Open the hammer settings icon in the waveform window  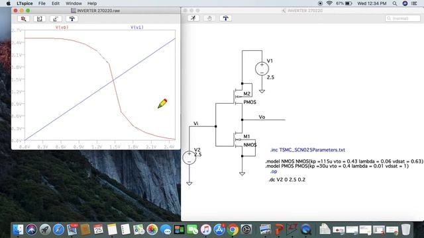coord(72,19)
